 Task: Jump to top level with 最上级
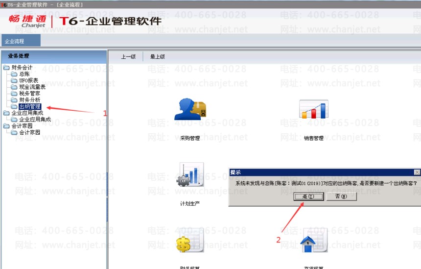(158, 57)
